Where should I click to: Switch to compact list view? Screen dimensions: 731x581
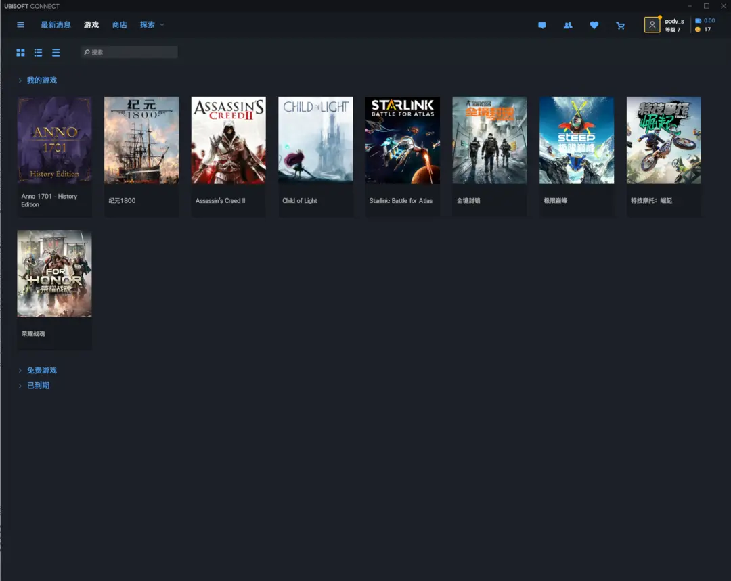pos(56,53)
